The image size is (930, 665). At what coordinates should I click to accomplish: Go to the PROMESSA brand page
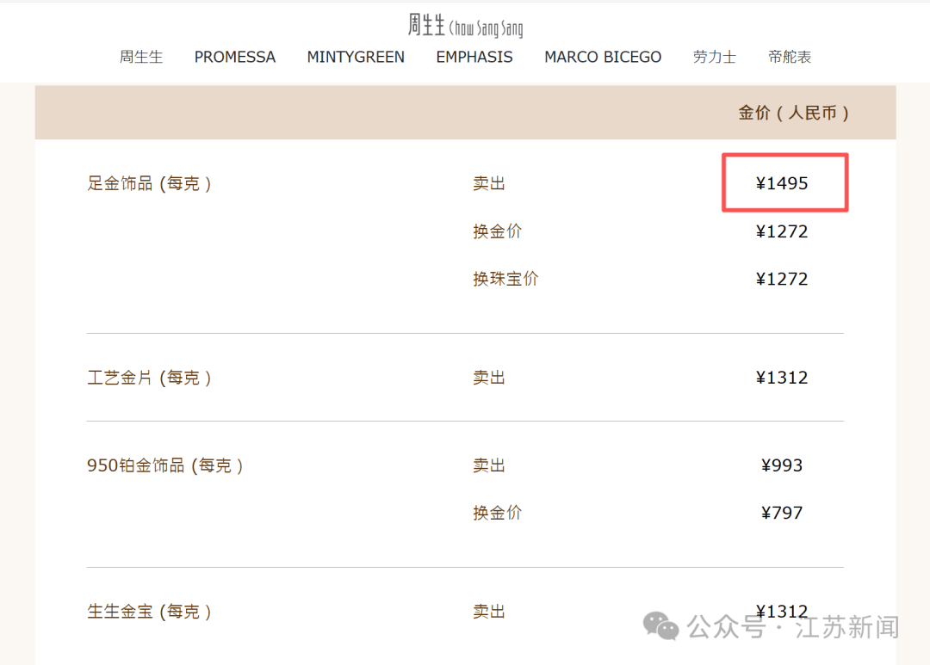(x=234, y=58)
